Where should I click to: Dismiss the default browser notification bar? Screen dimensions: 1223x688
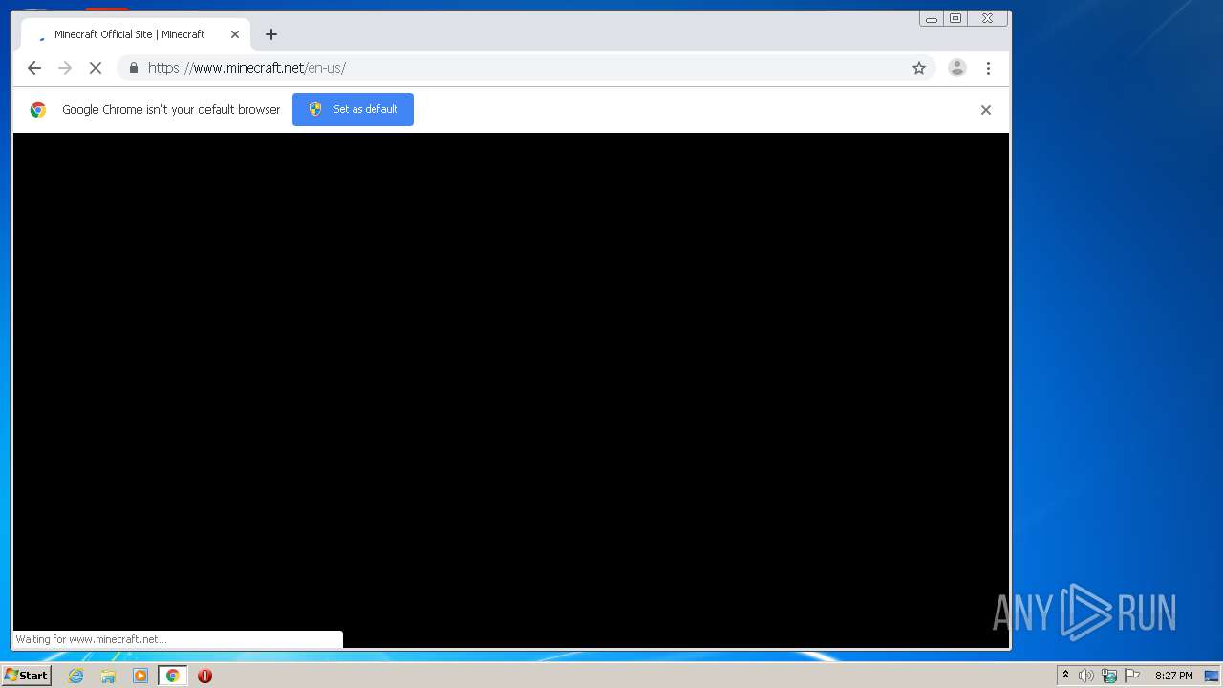pos(986,110)
